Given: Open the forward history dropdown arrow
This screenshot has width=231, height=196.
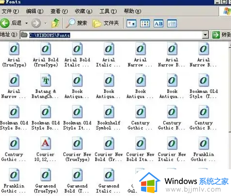Looking at the screenshot, I should click(x=46, y=23).
